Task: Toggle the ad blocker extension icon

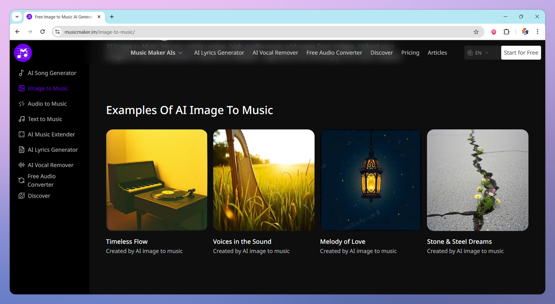Action: pyautogui.click(x=493, y=32)
